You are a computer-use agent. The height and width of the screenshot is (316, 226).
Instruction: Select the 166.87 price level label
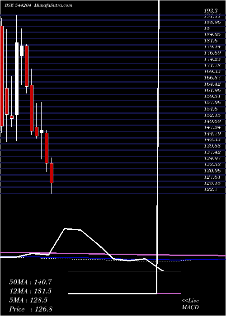pos(212,78)
